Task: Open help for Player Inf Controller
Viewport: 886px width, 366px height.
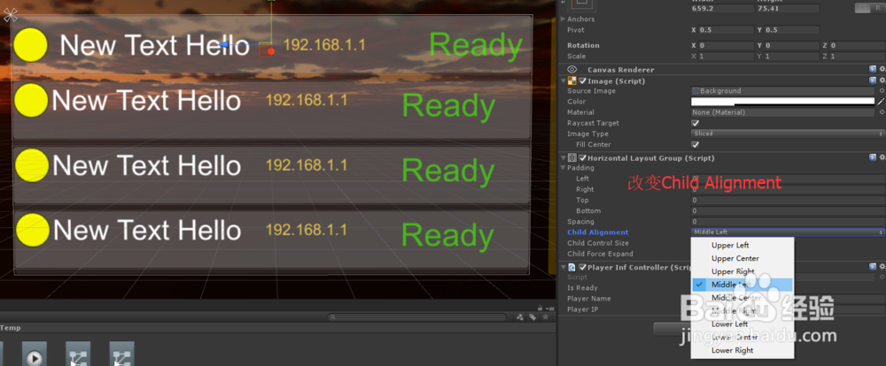Action: (x=873, y=267)
